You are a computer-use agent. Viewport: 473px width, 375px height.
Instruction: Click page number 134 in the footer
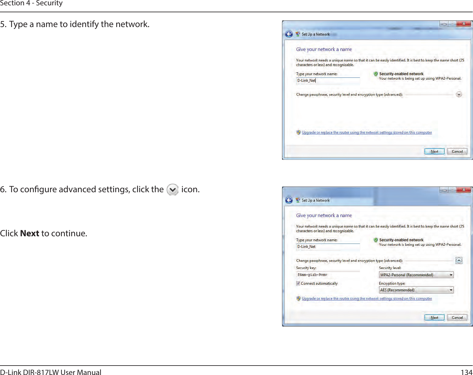[x=466, y=372]
